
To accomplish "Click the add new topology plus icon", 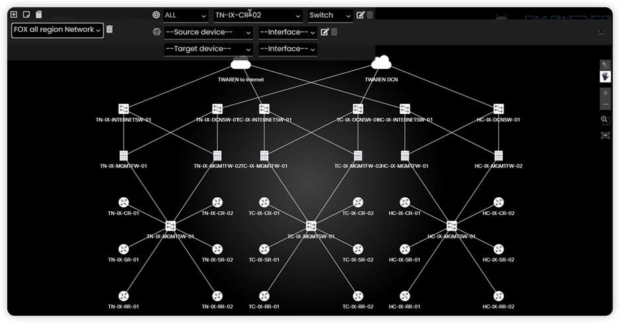I will click(x=14, y=15).
